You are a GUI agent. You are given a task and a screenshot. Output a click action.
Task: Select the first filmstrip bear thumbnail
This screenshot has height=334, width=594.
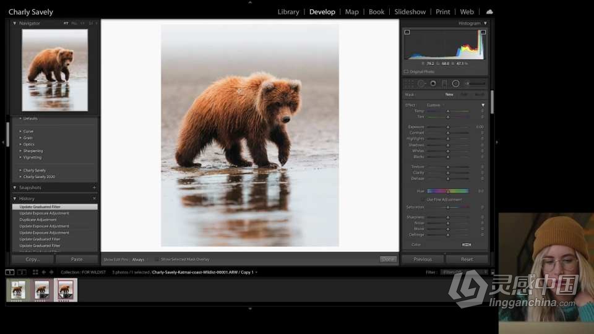tap(18, 290)
